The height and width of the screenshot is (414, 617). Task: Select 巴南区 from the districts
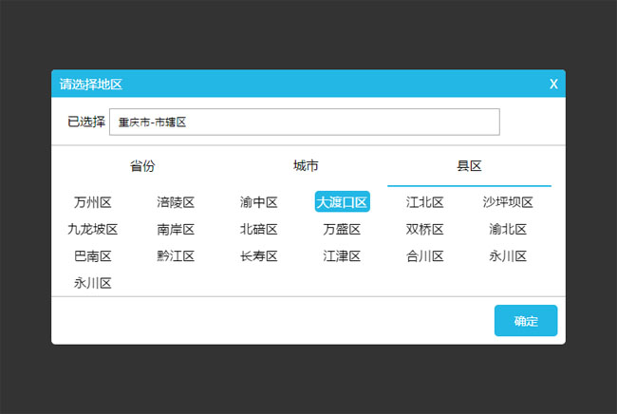[x=93, y=255]
